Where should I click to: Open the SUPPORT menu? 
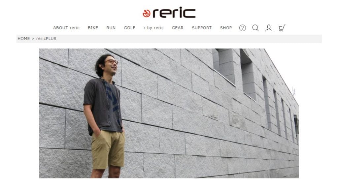(202, 28)
